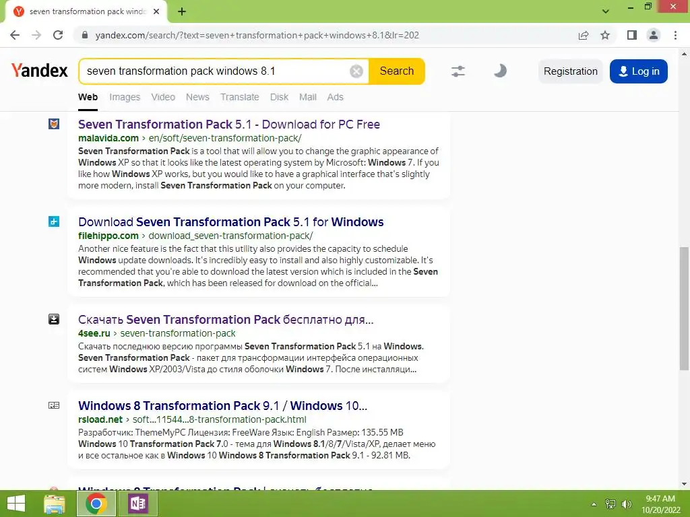Click the 4see.ru favicon
The height and width of the screenshot is (517, 690).
click(54, 319)
